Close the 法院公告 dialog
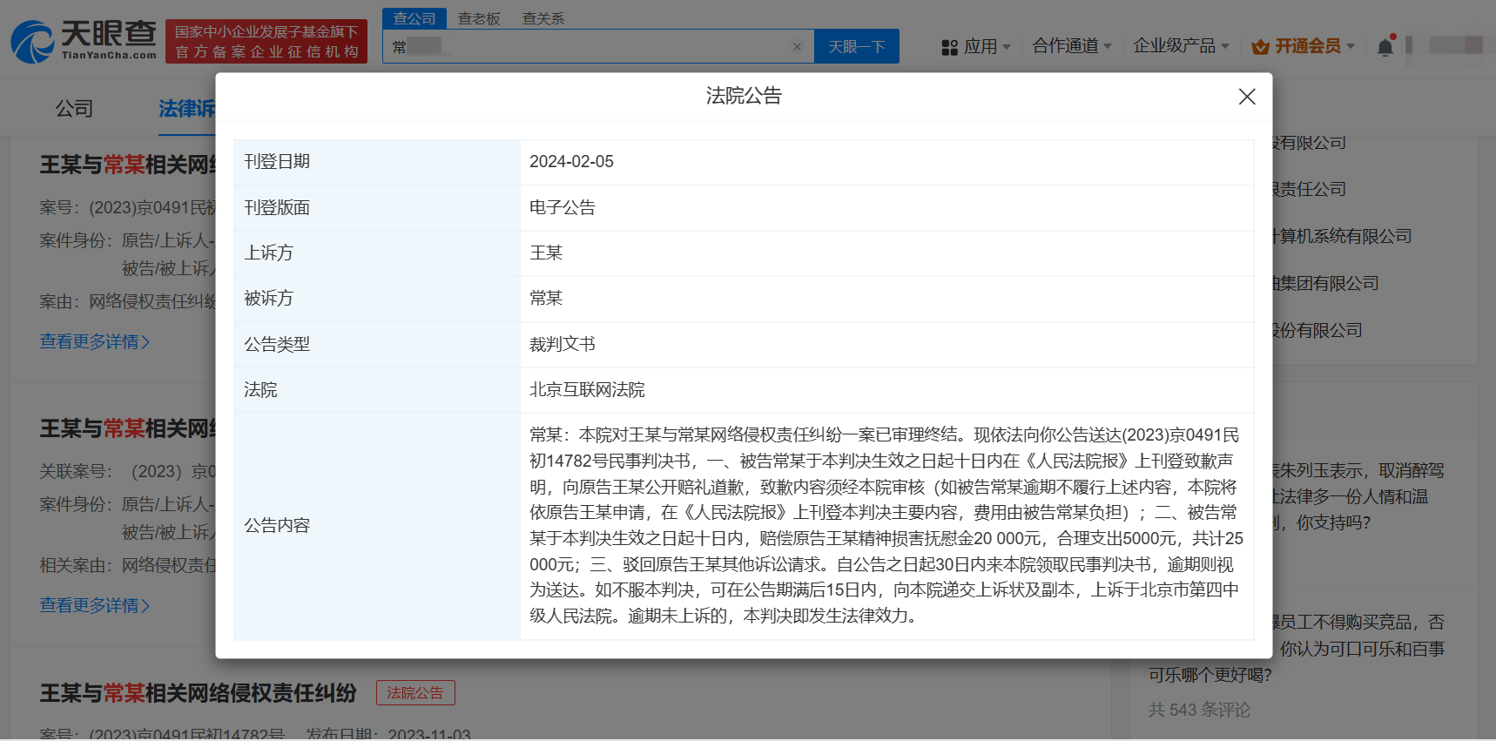This screenshot has width=1496, height=741. pos(1246,97)
